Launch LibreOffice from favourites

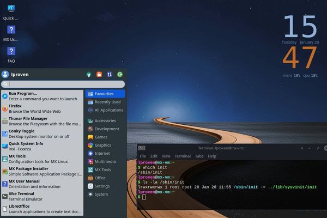[42, 209]
